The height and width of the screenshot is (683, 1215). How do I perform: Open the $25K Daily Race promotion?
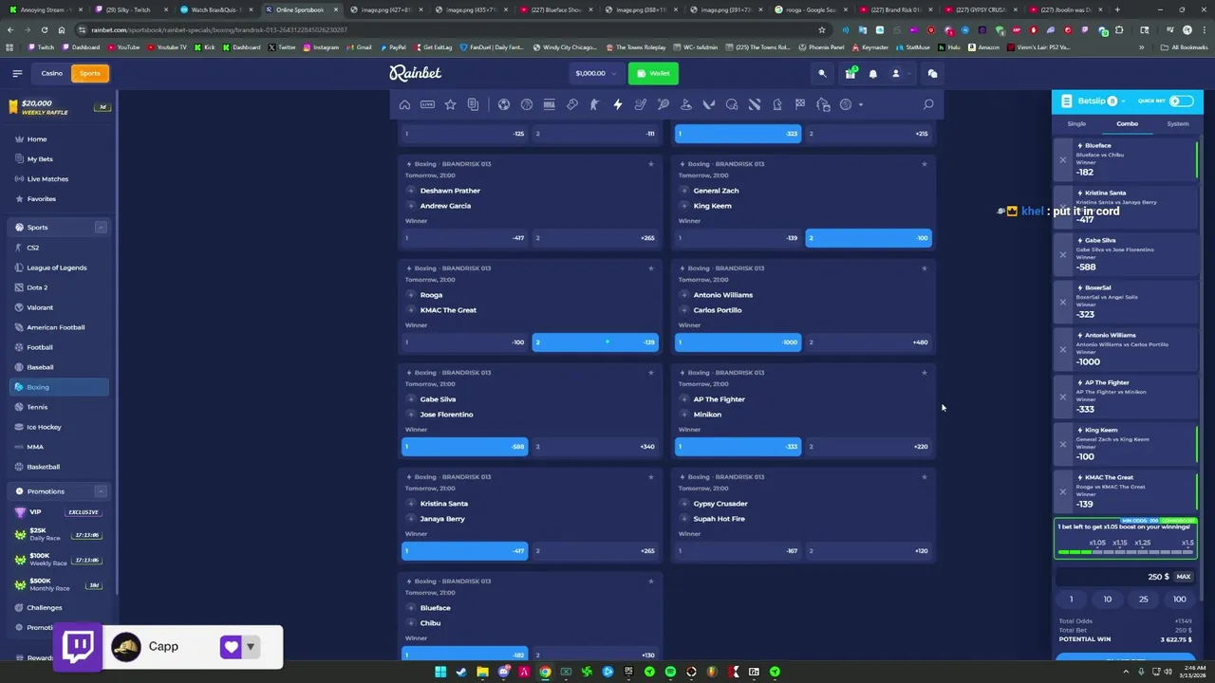coord(59,534)
